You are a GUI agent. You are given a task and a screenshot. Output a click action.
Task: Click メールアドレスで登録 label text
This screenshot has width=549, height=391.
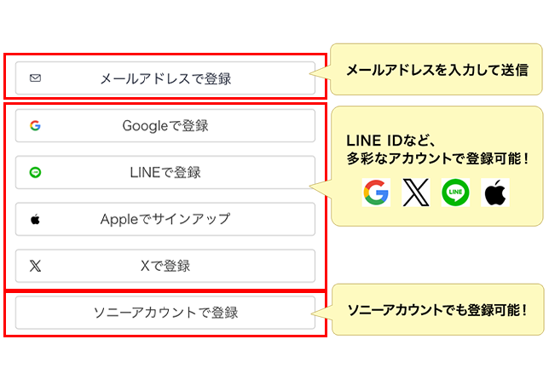165,78
